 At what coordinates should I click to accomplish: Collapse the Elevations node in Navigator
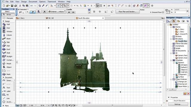pyautogui.click(x=171, y=39)
